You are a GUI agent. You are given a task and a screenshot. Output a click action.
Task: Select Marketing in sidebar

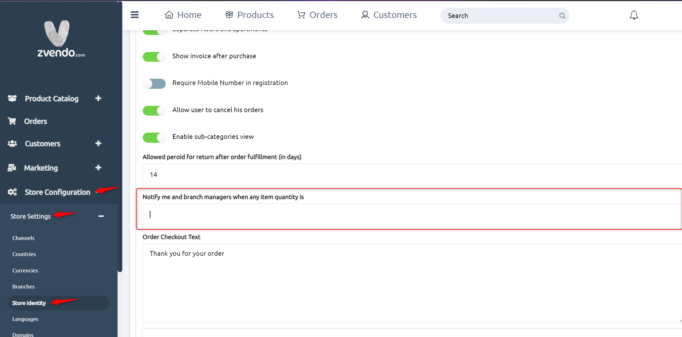[41, 168]
